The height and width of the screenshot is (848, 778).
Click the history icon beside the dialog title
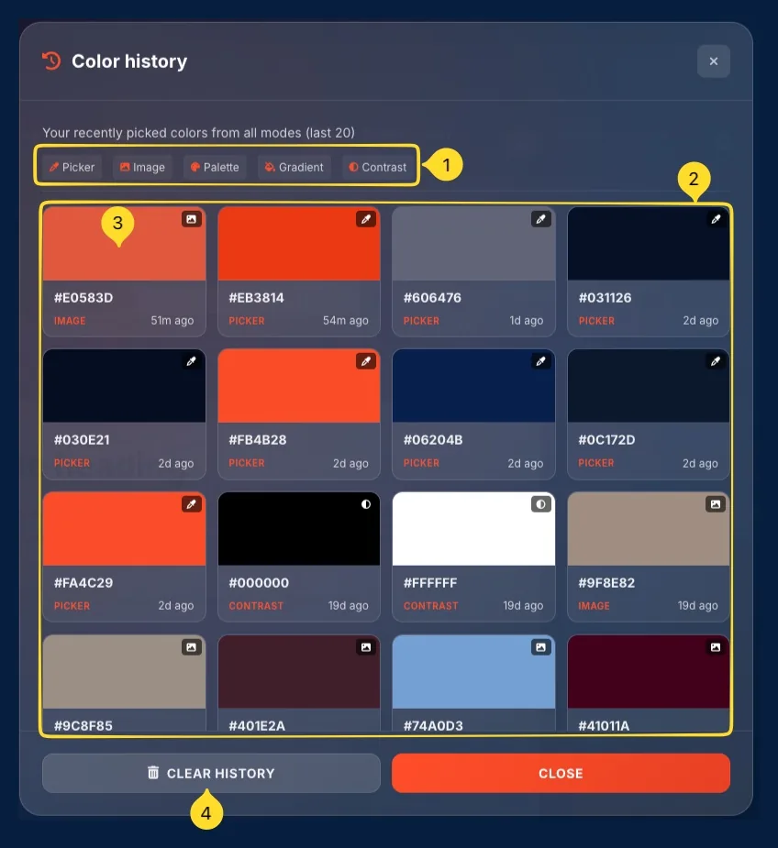52,61
